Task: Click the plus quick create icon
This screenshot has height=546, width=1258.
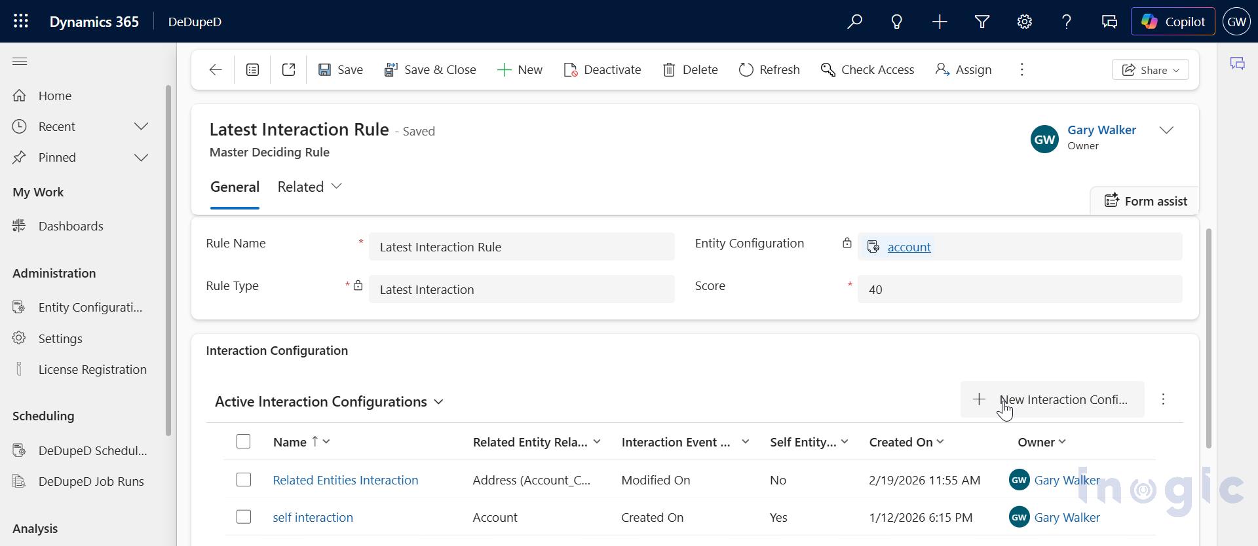Action: (940, 22)
